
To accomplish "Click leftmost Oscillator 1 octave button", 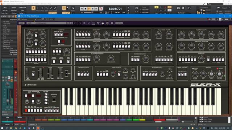I will (77, 35).
